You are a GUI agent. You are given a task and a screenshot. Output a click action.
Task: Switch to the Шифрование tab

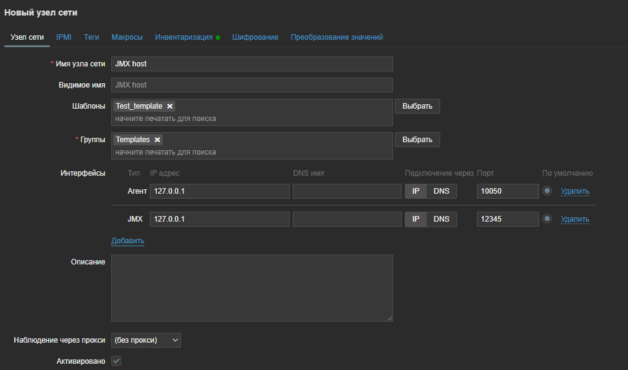(x=255, y=37)
